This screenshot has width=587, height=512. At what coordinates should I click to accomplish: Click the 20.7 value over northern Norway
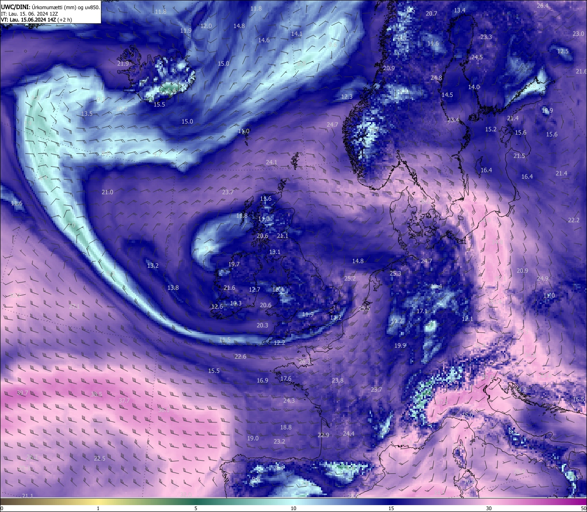pos(432,13)
